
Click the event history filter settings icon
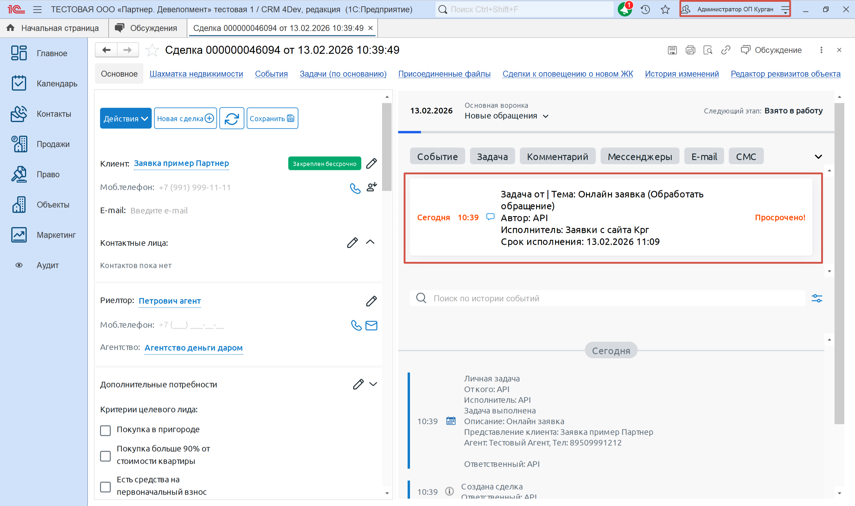(817, 298)
